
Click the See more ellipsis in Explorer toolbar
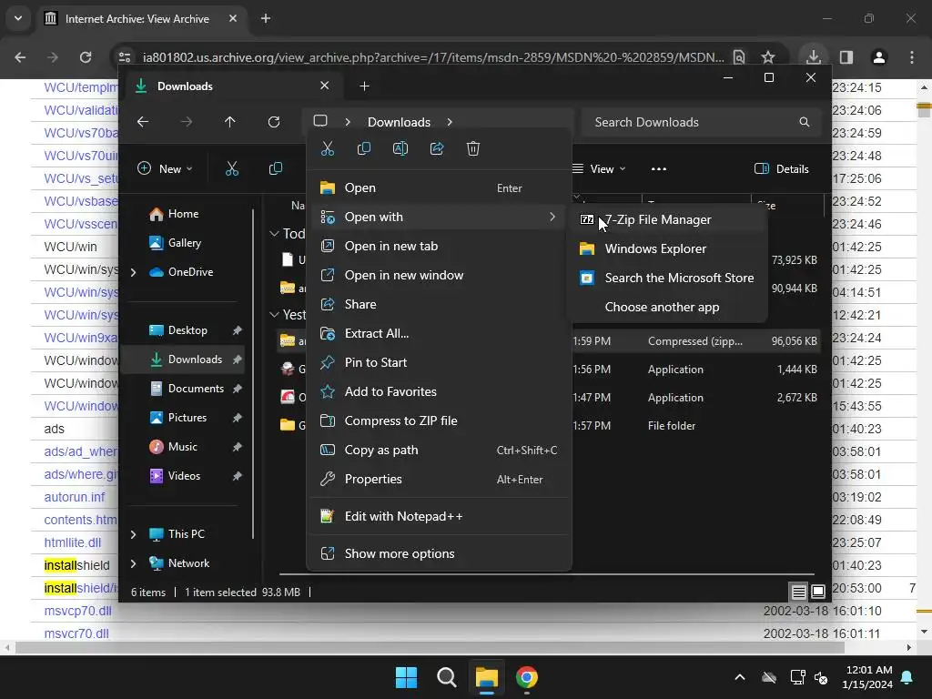click(x=659, y=168)
